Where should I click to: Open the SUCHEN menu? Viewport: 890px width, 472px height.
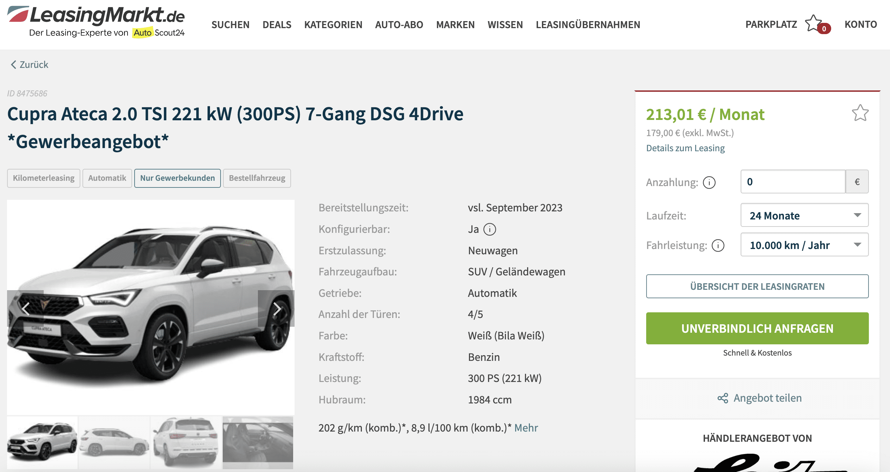[230, 25]
